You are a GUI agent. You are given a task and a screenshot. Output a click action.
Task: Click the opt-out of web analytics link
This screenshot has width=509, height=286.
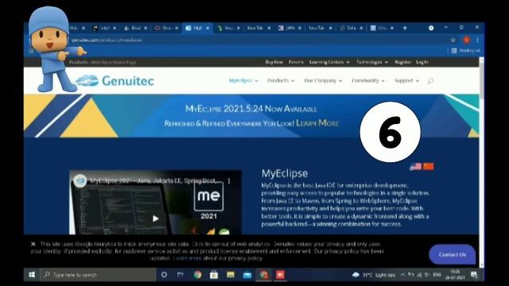tap(231, 244)
